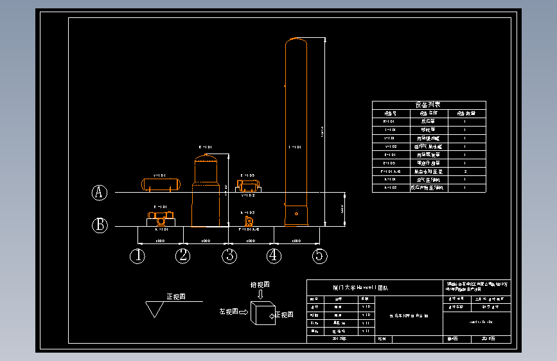Click the 设备数量 column header
This screenshot has width=557, height=361.
coord(466,113)
